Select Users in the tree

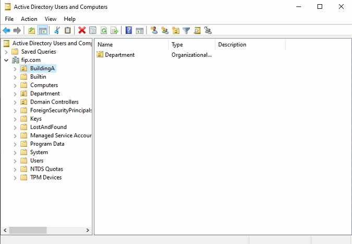point(37,161)
